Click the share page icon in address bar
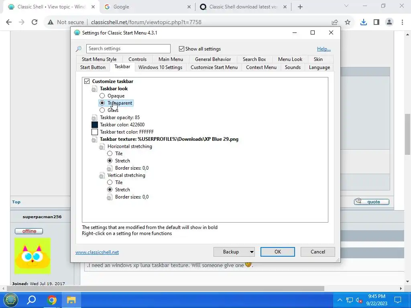Screen dimensions: 411x308 335,22
